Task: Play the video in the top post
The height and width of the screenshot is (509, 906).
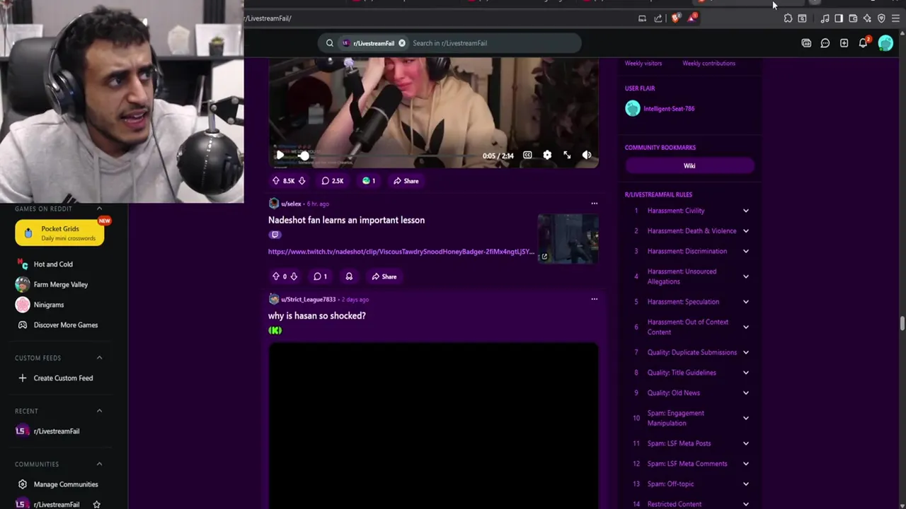Action: [280, 155]
